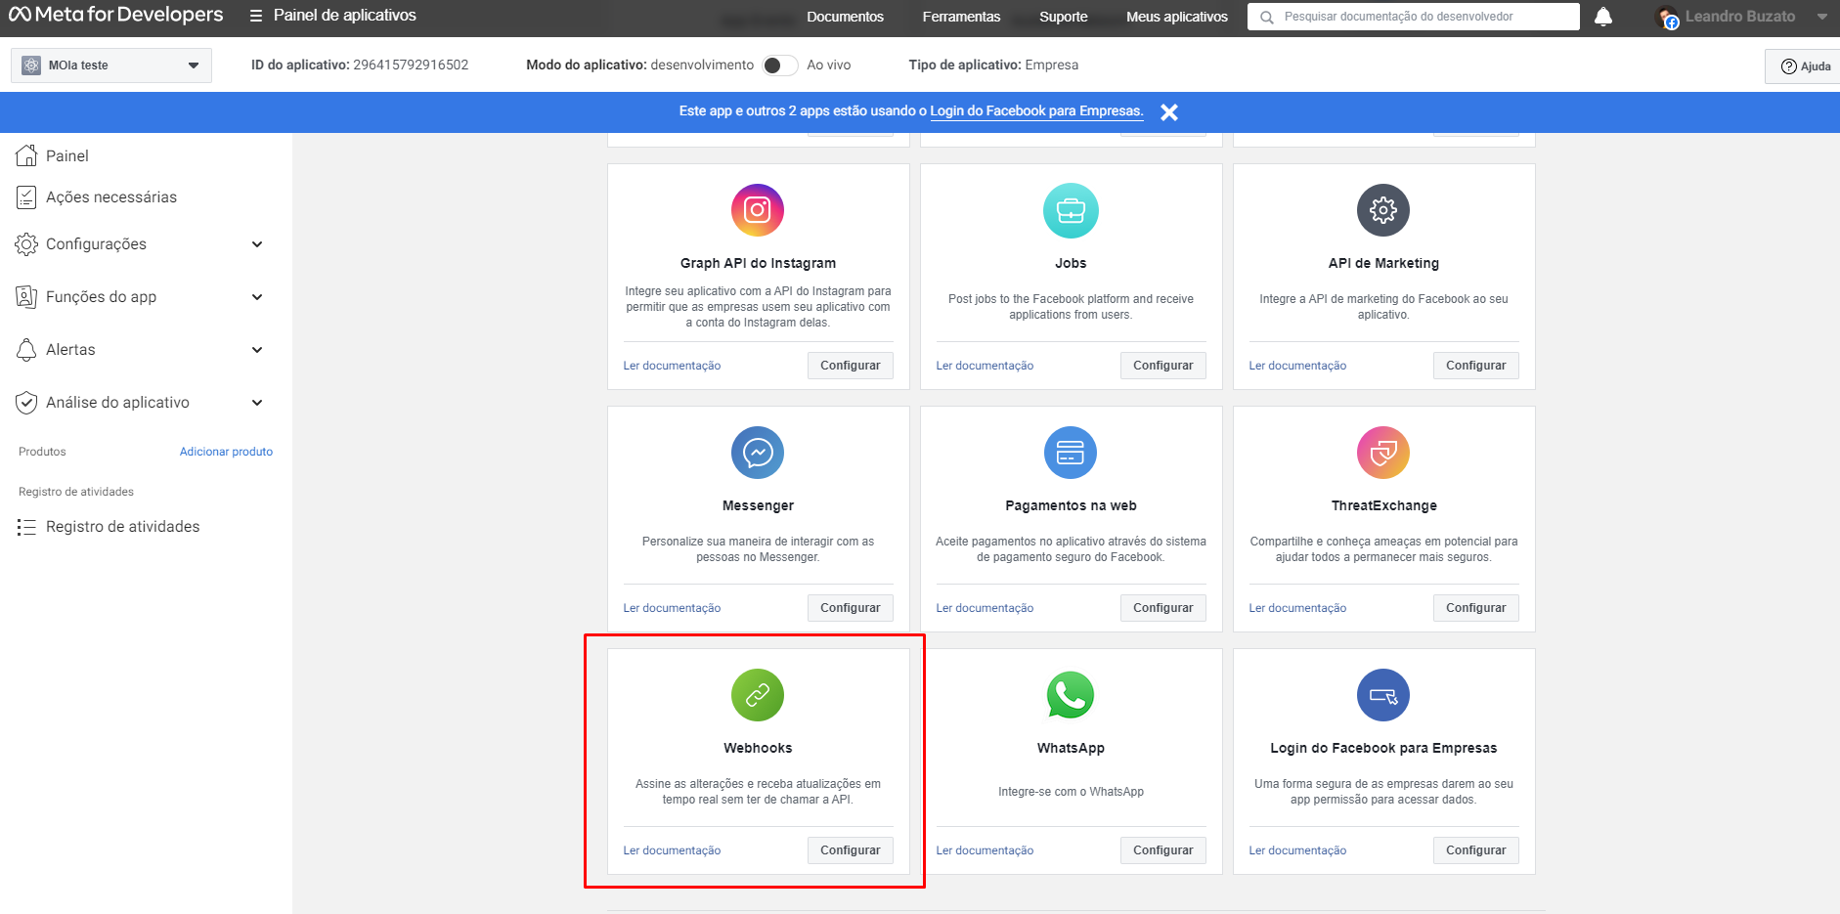This screenshot has height=914, width=1840.
Task: Expand the Configurações sidebar section
Action: point(257,244)
